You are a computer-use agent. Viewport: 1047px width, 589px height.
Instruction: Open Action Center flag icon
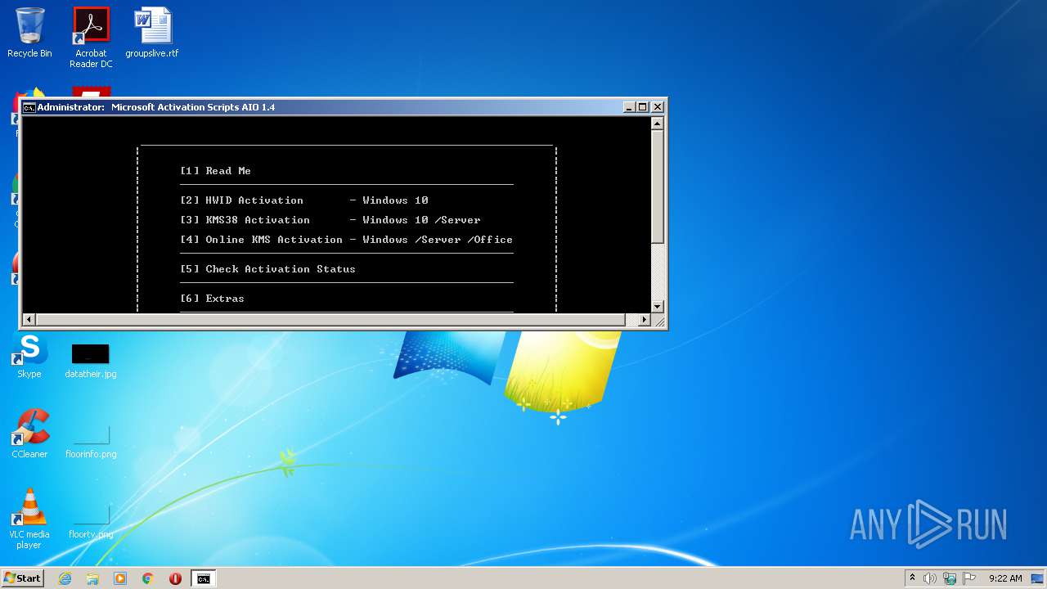pyautogui.click(x=968, y=578)
